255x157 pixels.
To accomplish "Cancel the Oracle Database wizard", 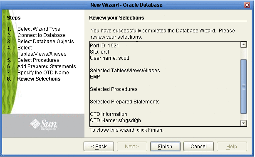I will 198,147.
